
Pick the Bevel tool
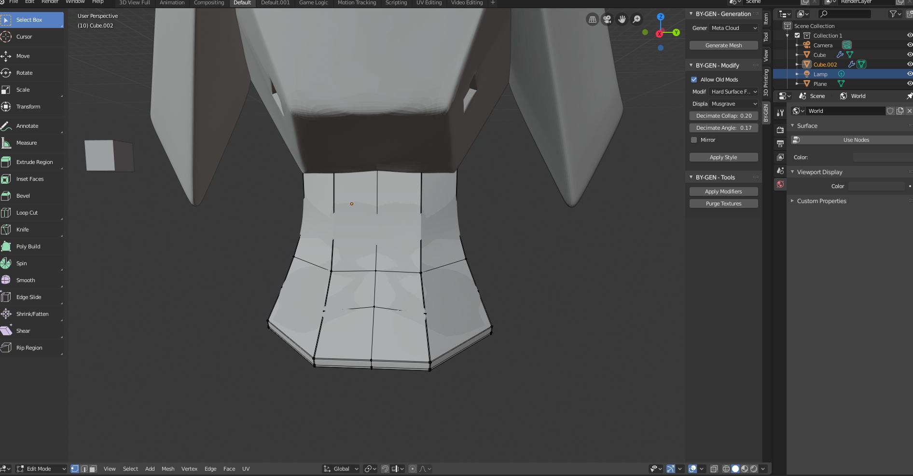click(x=31, y=196)
